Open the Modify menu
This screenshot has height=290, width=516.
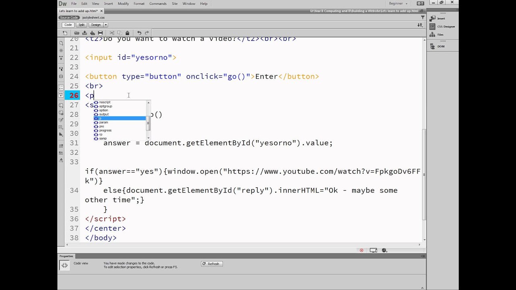(123, 4)
